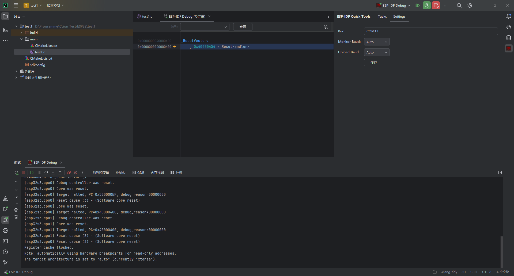Open version control dropdown (版本控制)

tap(55, 5)
